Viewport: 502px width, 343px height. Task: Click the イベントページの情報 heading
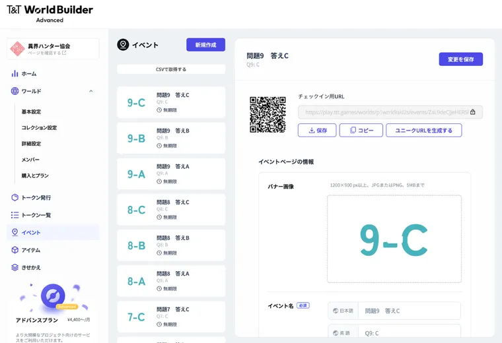click(x=286, y=162)
